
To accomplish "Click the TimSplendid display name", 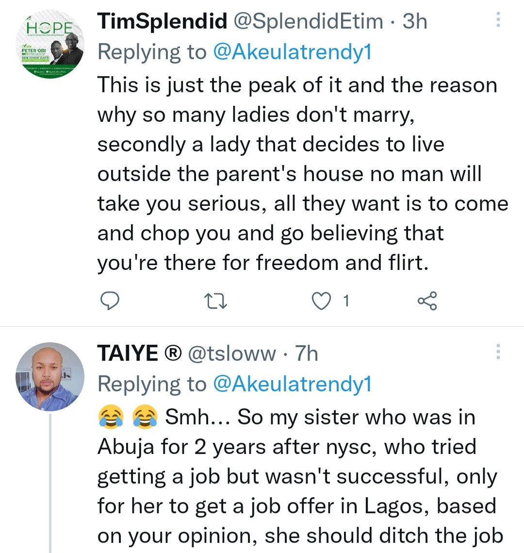I will tap(162, 21).
